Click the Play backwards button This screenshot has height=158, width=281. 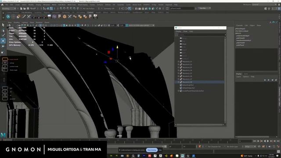(265, 141)
